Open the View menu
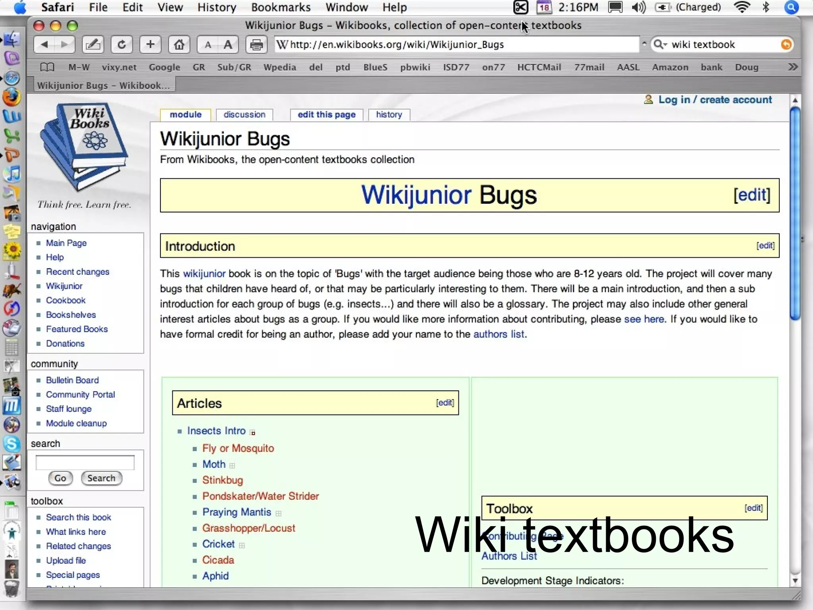The image size is (813, 610). point(170,7)
